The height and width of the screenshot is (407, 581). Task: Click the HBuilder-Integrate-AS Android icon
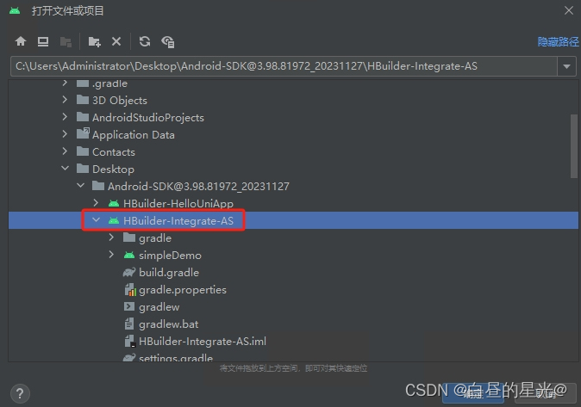tap(114, 221)
